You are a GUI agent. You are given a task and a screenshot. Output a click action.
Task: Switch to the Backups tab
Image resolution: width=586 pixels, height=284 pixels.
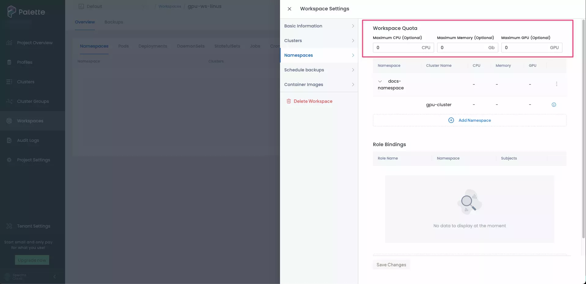pos(113,22)
